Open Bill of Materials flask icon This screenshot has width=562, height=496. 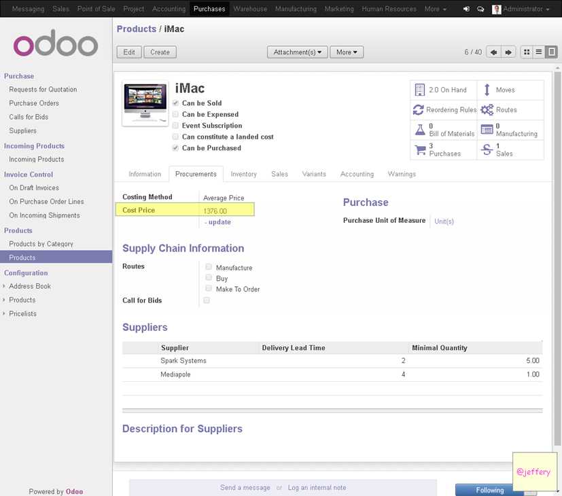tap(420, 129)
